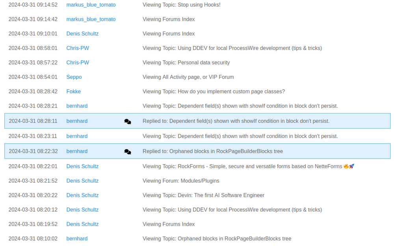Screen dimensions: 394x246
Task: Click Denis Schultz's name on the Viewing Forums Index row at 08:19:52
Action: click(x=82, y=224)
